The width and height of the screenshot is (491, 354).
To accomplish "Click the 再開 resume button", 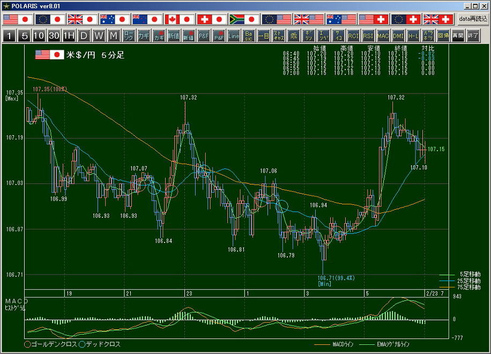I will pyautogui.click(x=457, y=36).
